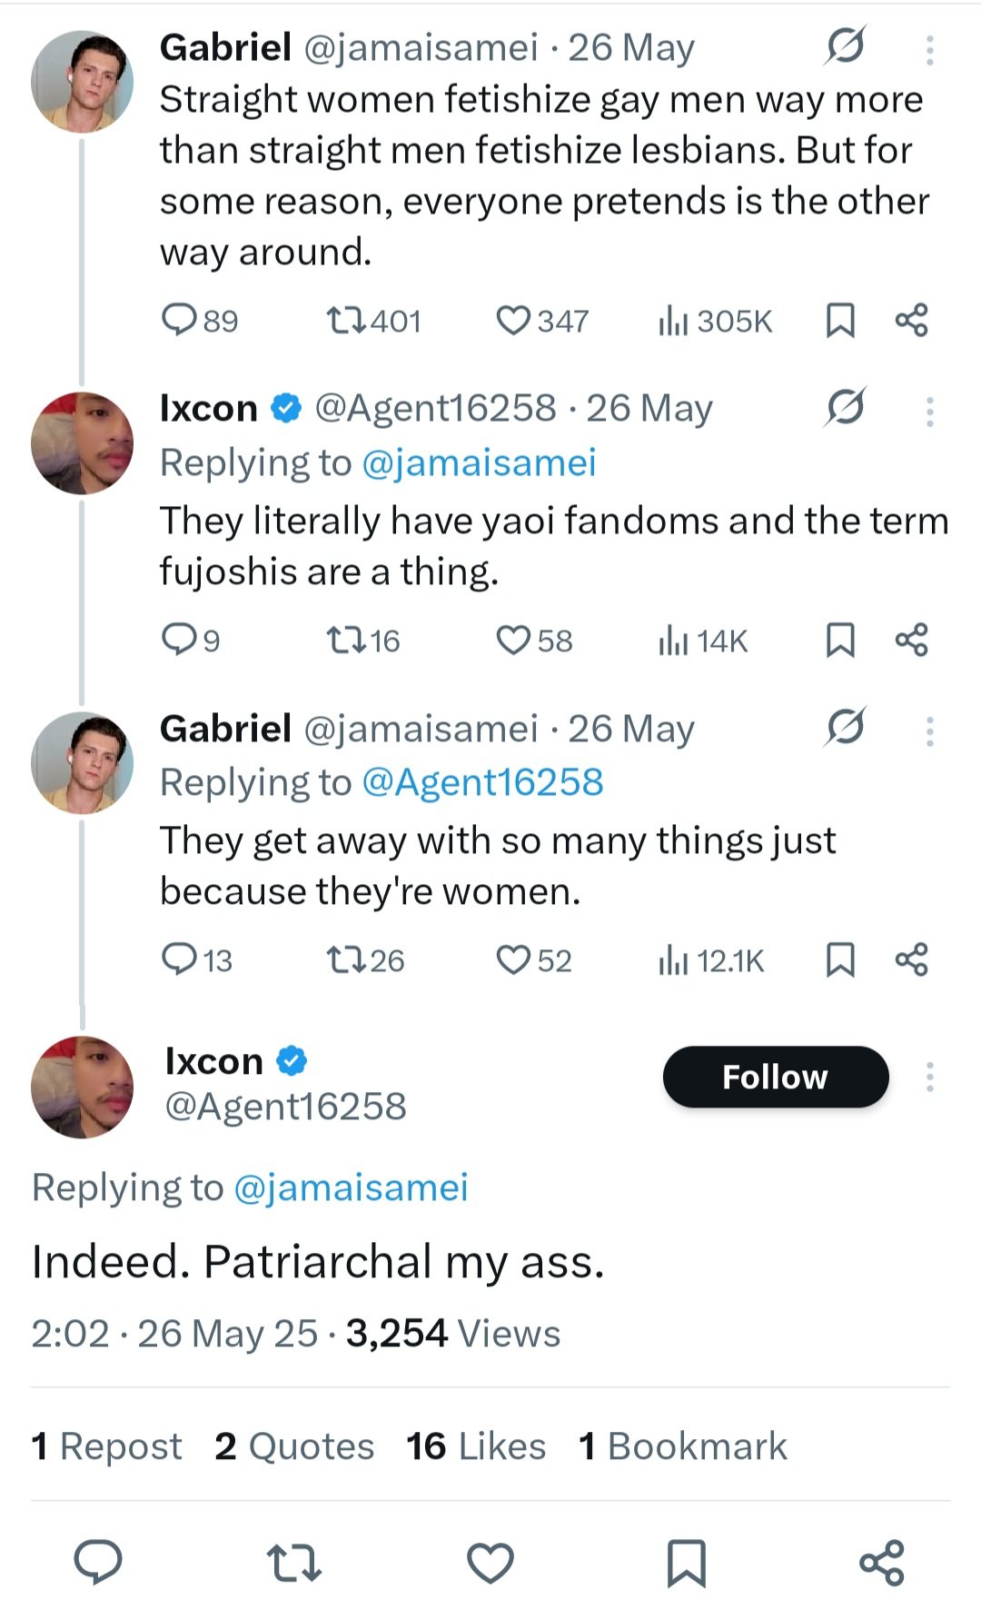Share Ixcon's reply with 14K views

point(912,641)
